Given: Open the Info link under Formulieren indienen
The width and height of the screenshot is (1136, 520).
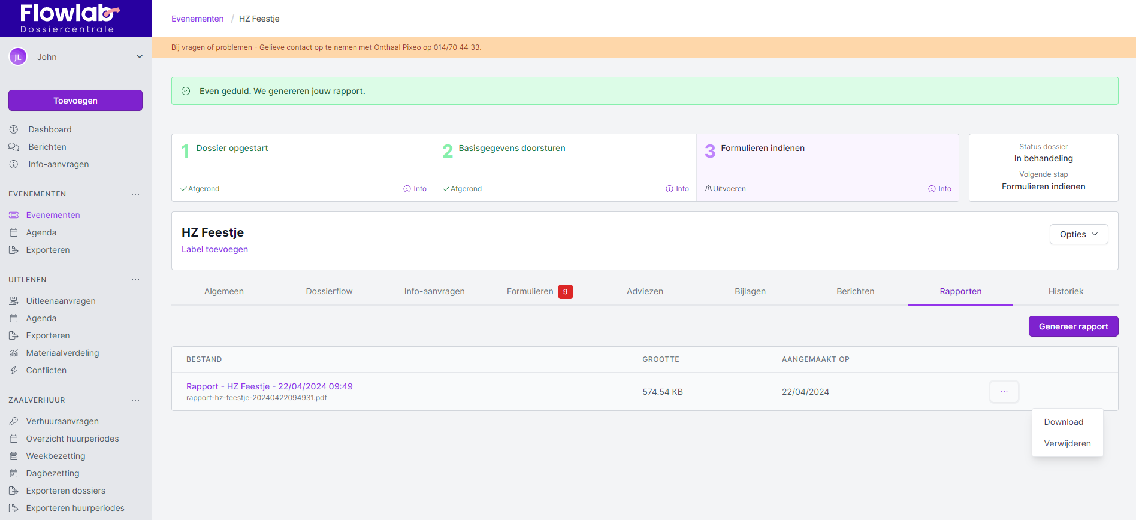Looking at the screenshot, I should tap(939, 189).
